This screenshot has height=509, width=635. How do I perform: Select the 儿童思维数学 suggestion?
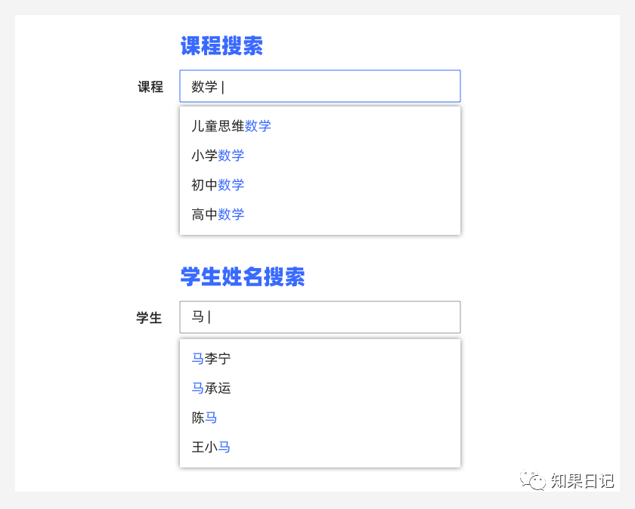[231, 126]
